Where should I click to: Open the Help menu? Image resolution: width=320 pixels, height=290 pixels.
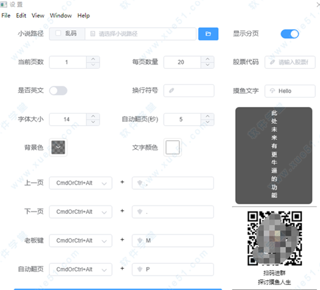(83, 16)
